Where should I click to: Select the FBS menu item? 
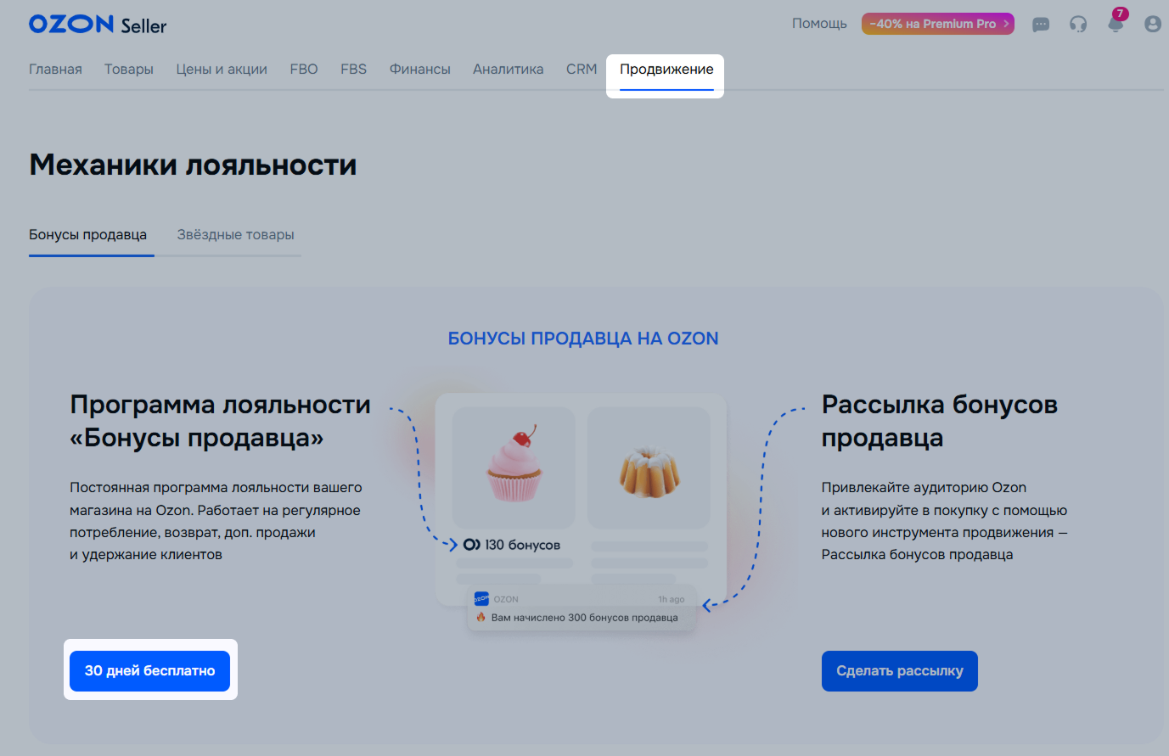[x=354, y=70]
